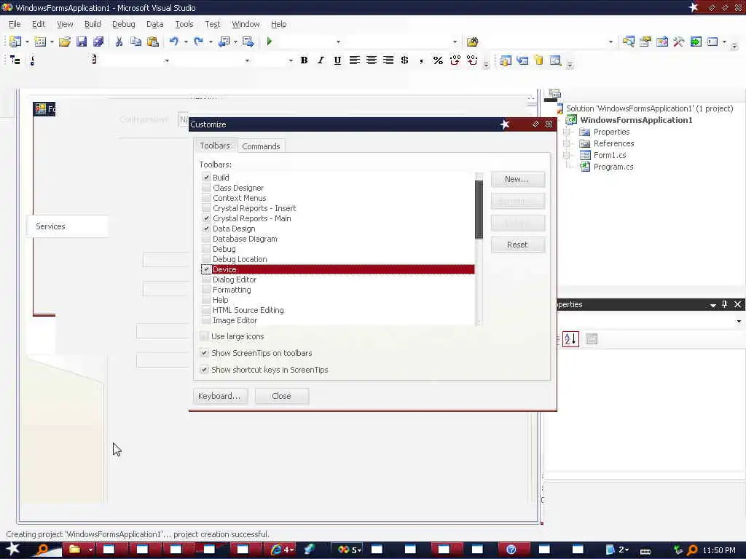Screen dimensions: 746x559
Task: Expand the Properties node in Solution Explorer
Action: 567,132
